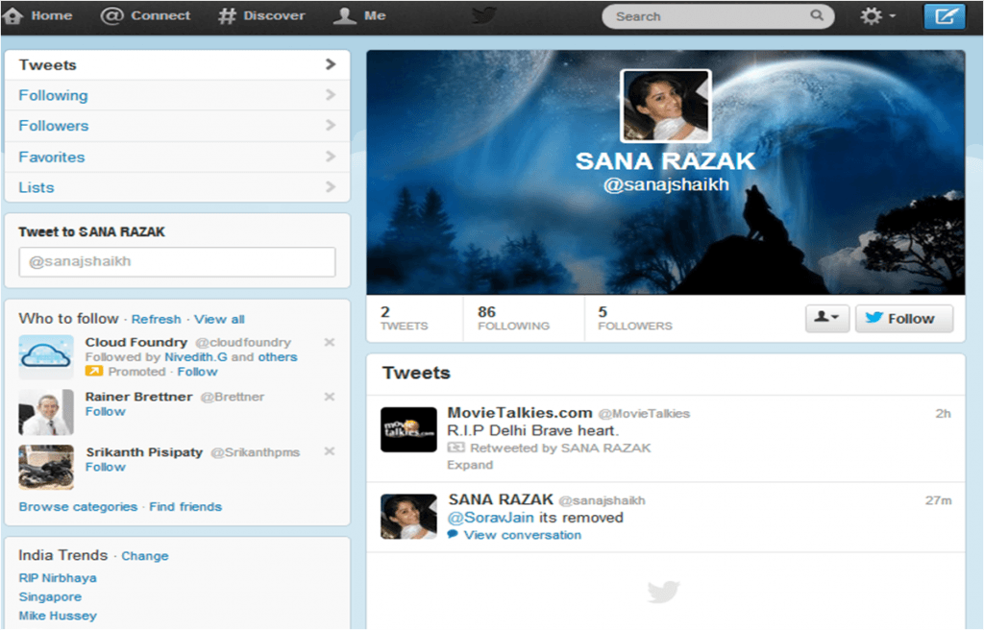
Task: Open the Nivedith.G follower link
Action: pyautogui.click(x=196, y=357)
